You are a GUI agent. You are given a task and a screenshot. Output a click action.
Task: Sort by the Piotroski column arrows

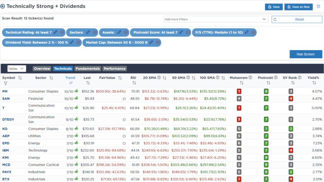(268, 83)
